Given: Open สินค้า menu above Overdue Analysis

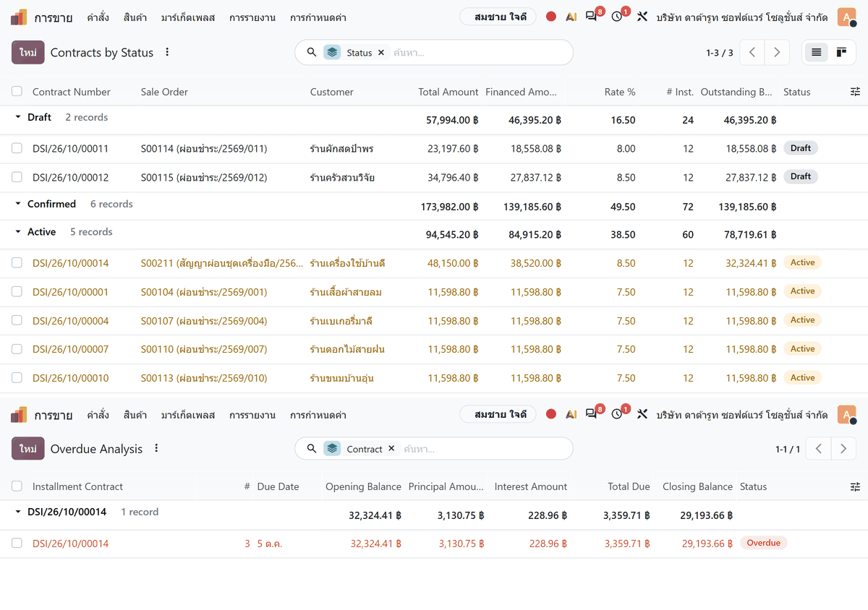Looking at the screenshot, I should pos(135,415).
